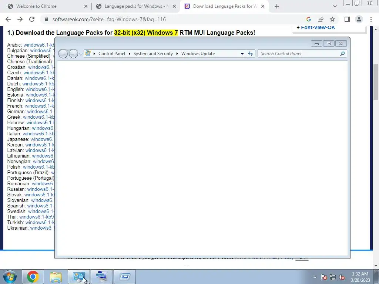379x284 pixels.
Task: Open German language pack link
Action: [41, 111]
